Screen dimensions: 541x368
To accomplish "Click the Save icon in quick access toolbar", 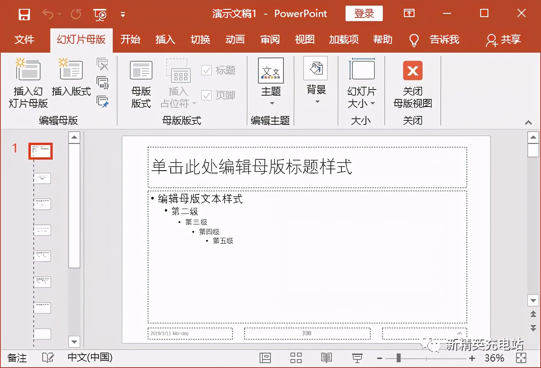I will pos(24,13).
